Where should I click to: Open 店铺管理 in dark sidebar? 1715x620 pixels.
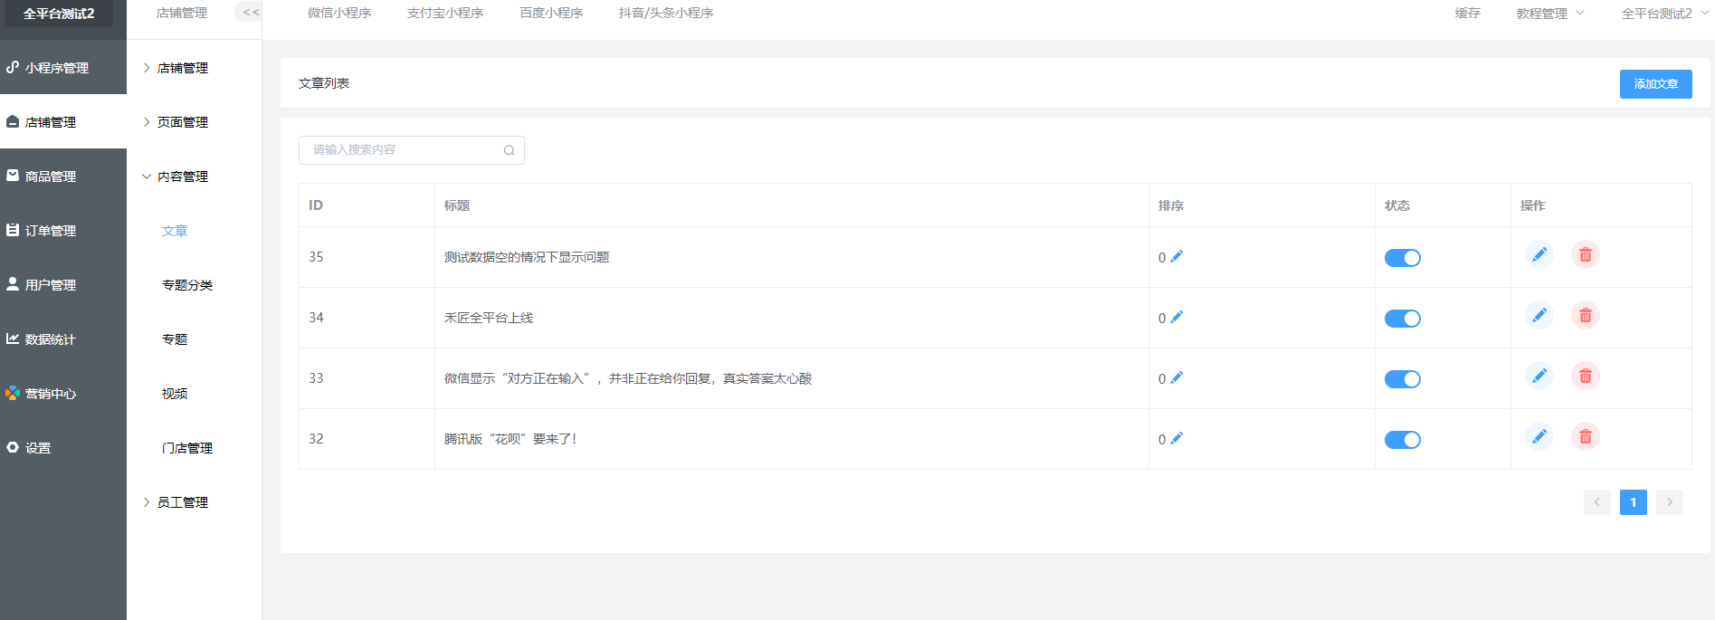(63, 121)
